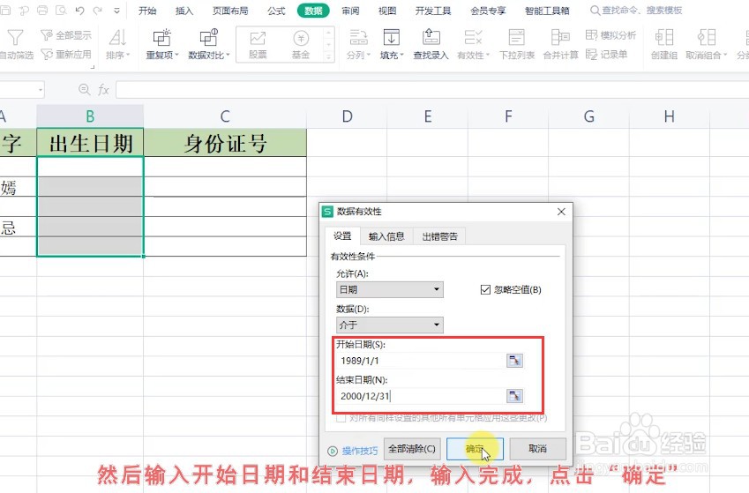Expand the quick access toolbar customize arrow
749x493 pixels.
pyautogui.click(x=117, y=11)
